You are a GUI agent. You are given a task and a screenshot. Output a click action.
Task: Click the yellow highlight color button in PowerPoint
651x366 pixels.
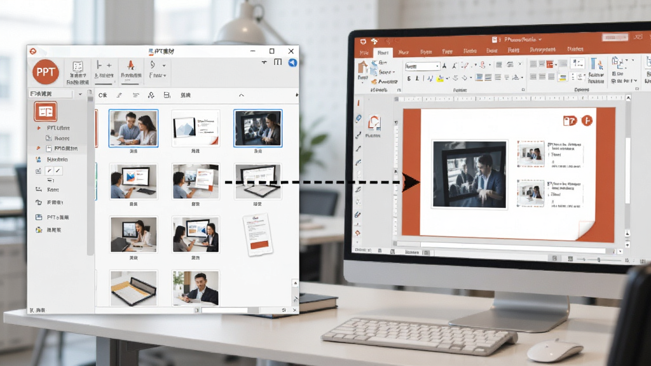tap(440, 78)
